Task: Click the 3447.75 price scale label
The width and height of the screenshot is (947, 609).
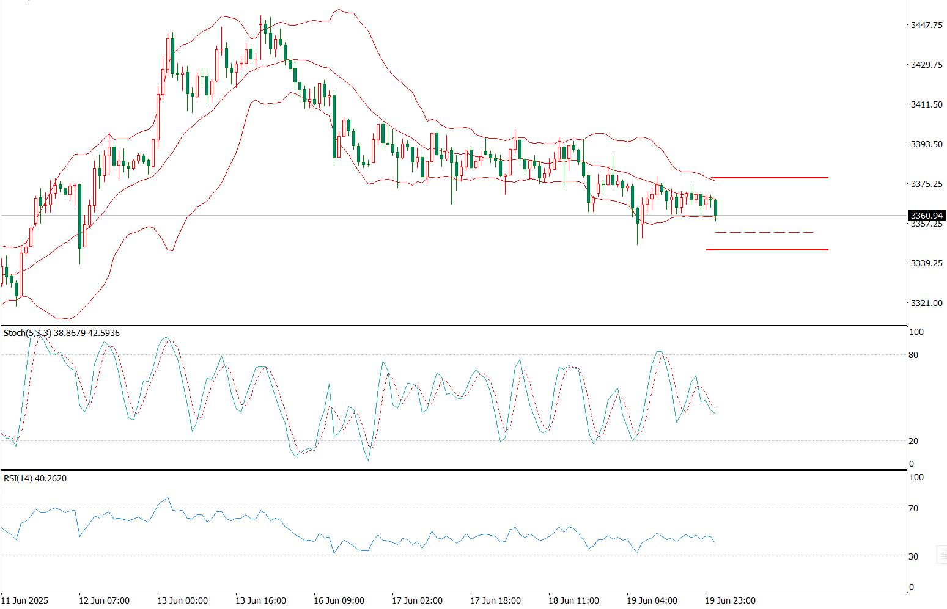Action: pyautogui.click(x=926, y=25)
